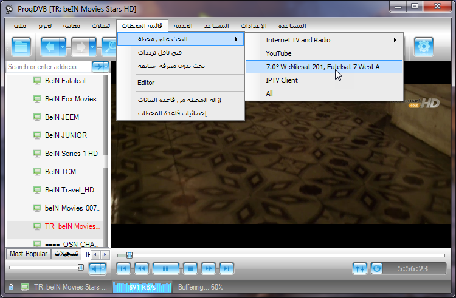The image size is (456, 298).
Task: Click the open file folder toolbar icon
Action: coord(22,47)
